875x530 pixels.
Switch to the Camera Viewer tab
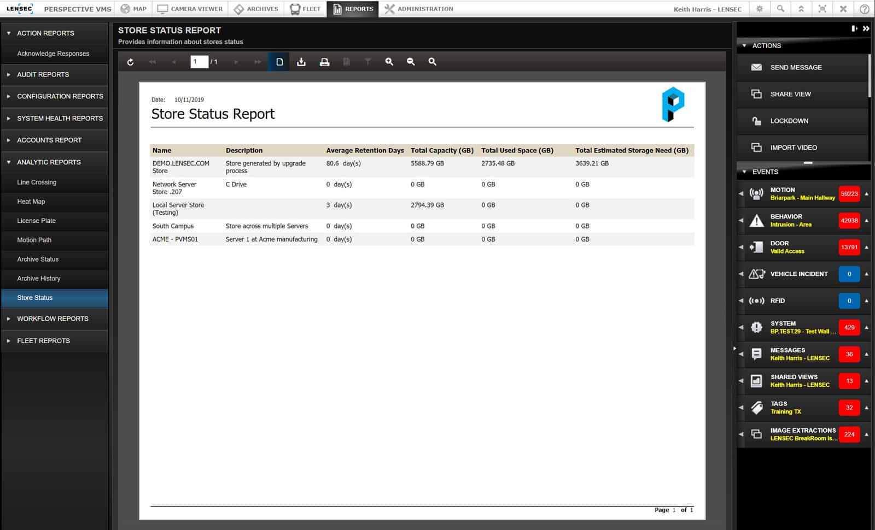[x=190, y=9]
